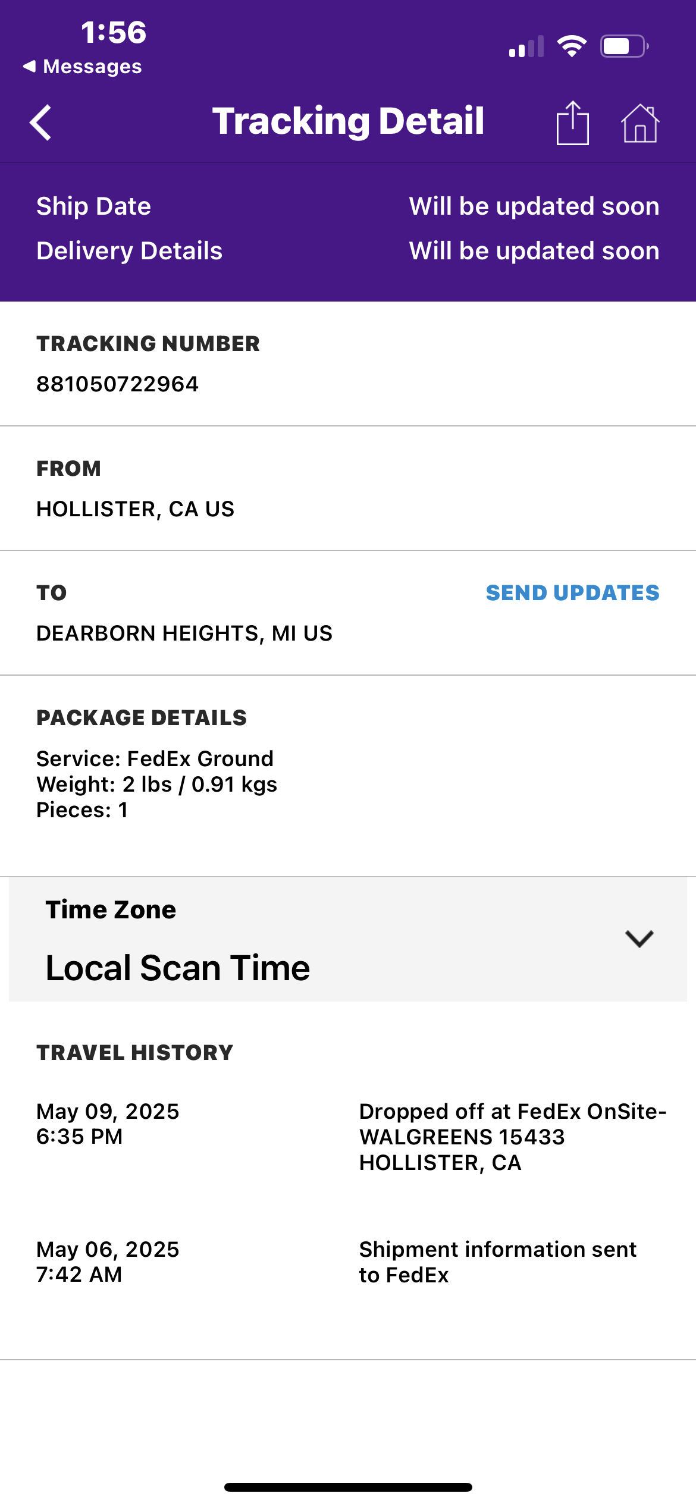Tap the DEARBORN HEIGHTS destination address
Screen dimensions: 696x1506
[184, 633]
